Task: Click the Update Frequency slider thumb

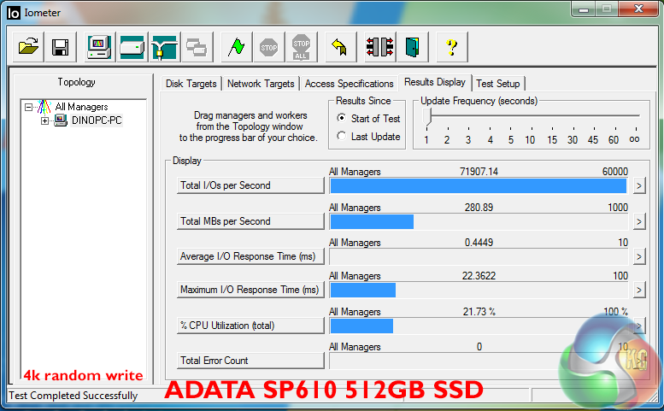Action: [x=427, y=117]
